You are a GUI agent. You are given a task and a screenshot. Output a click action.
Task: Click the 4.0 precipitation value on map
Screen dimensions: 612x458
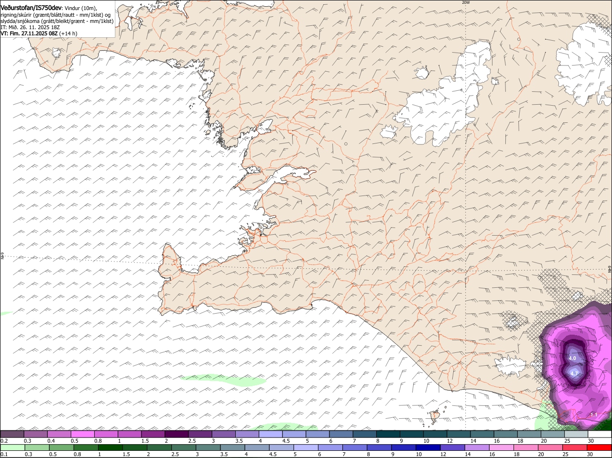point(572,358)
